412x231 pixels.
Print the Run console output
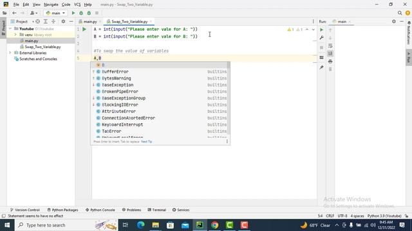(330, 62)
